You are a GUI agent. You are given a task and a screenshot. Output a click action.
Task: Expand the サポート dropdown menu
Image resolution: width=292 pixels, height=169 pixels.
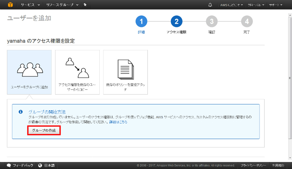tap(276, 5)
